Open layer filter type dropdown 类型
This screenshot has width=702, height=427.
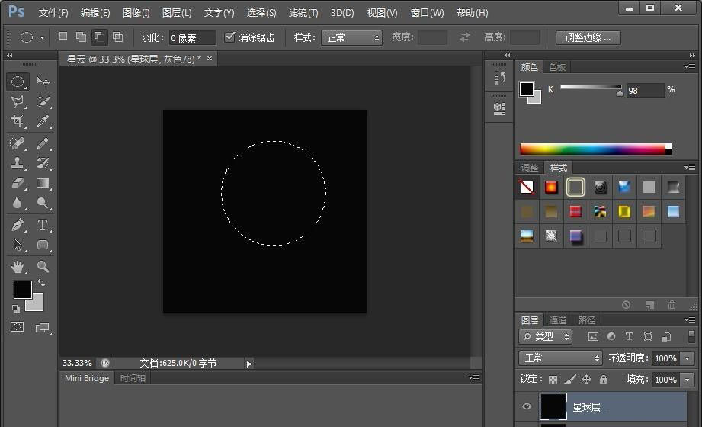(545, 336)
